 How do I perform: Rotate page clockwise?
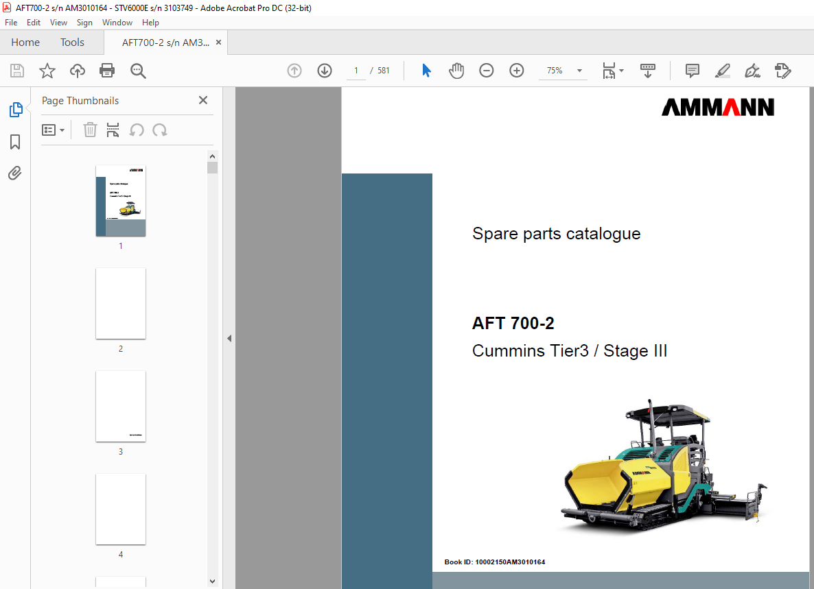(x=159, y=130)
